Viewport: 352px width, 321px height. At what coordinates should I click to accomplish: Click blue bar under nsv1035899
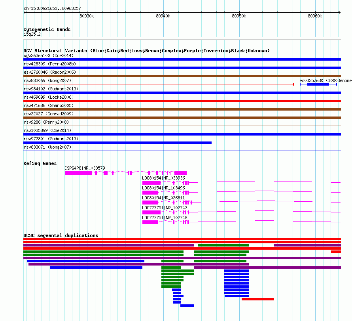(x=182, y=134)
